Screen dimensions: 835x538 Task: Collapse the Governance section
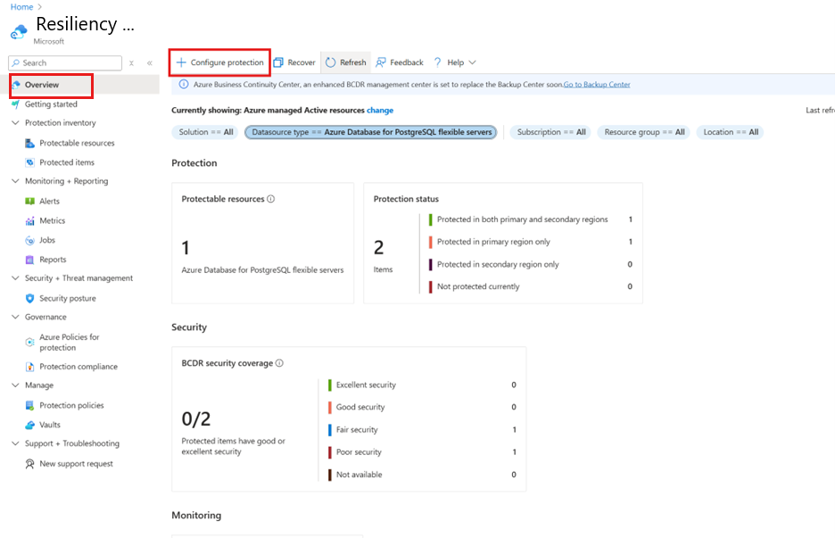coord(15,317)
